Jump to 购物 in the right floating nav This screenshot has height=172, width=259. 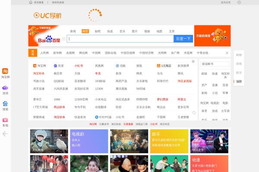(x=239, y=55)
